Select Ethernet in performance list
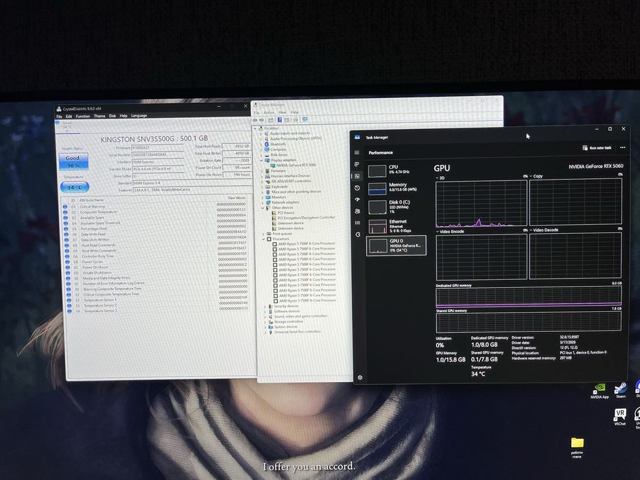The width and height of the screenshot is (640, 480). point(396,226)
